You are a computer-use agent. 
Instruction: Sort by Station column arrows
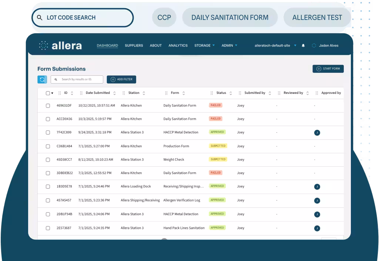144,93
